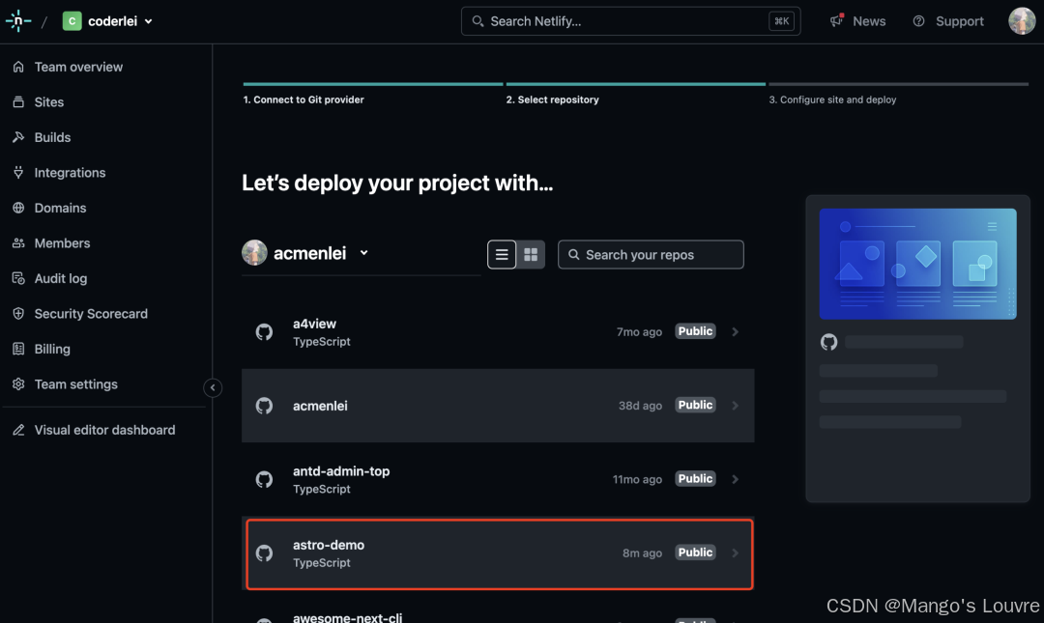Select the antd-admin-top repository

pyautogui.click(x=498, y=479)
